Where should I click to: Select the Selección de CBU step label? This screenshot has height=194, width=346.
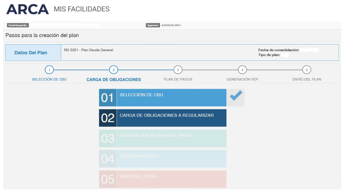pos(49,79)
